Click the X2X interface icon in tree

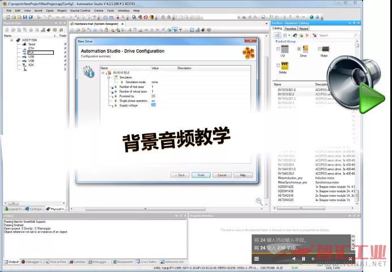tap(24, 65)
